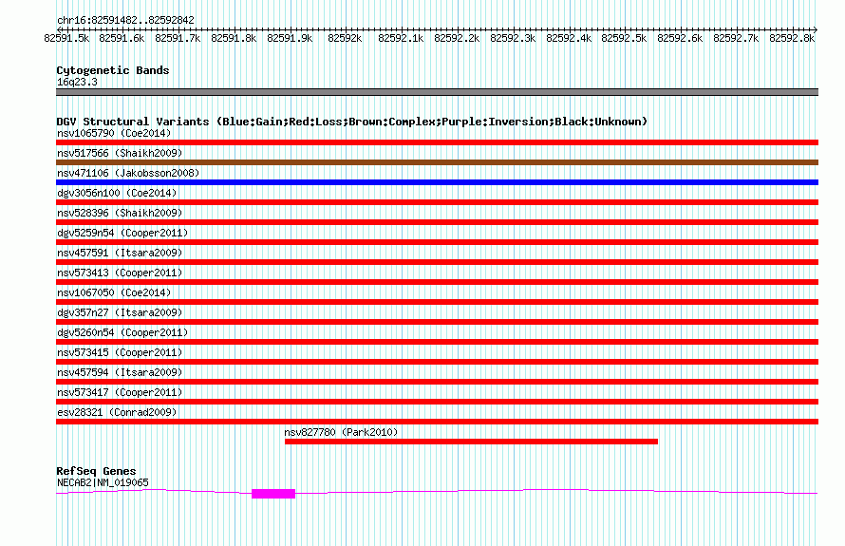Click the 82592.6k ruler tick label
Viewport: 845px width, 546px height.
(x=680, y=38)
